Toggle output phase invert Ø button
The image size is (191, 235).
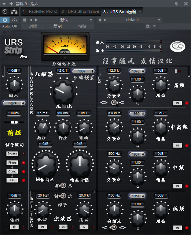coord(14,227)
